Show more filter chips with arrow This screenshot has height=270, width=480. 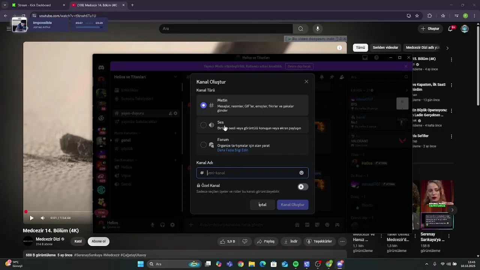447,48
